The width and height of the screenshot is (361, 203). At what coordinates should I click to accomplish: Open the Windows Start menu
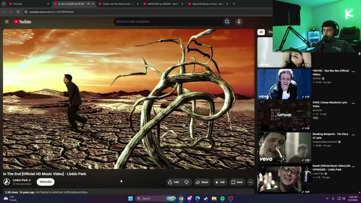pos(131,198)
